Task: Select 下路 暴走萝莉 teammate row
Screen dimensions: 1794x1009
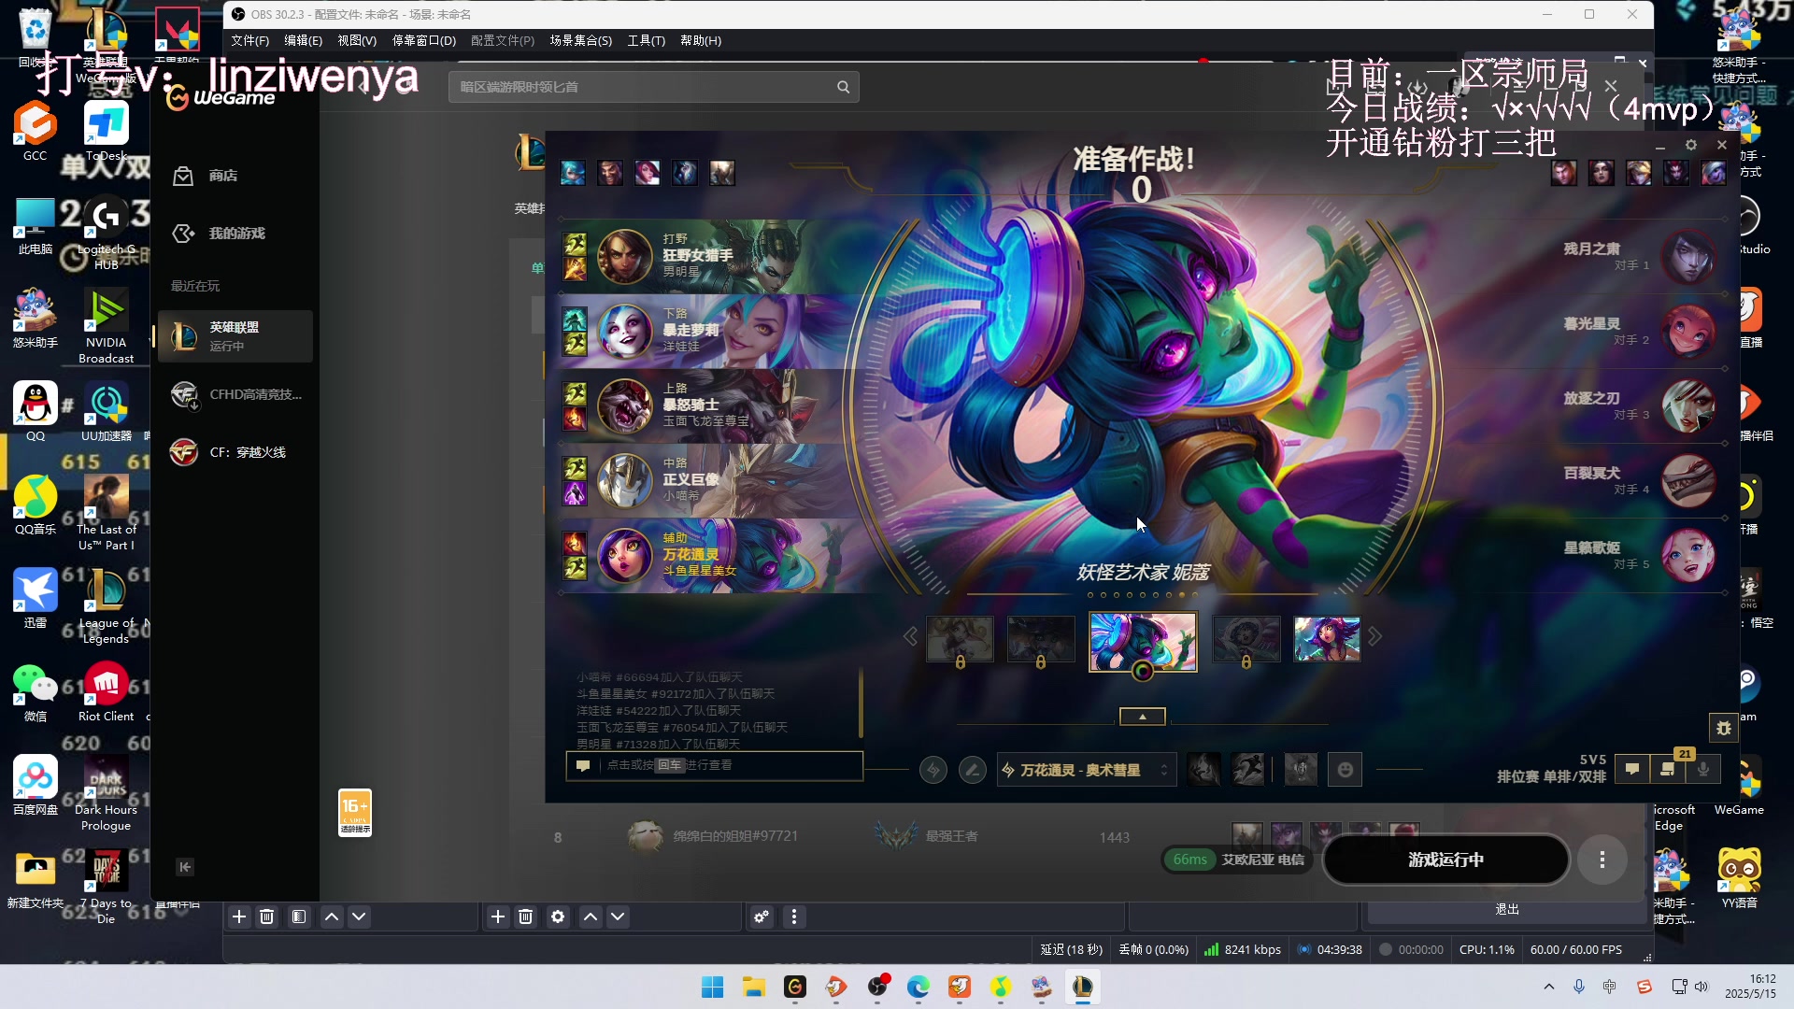Action: pyautogui.click(x=710, y=331)
